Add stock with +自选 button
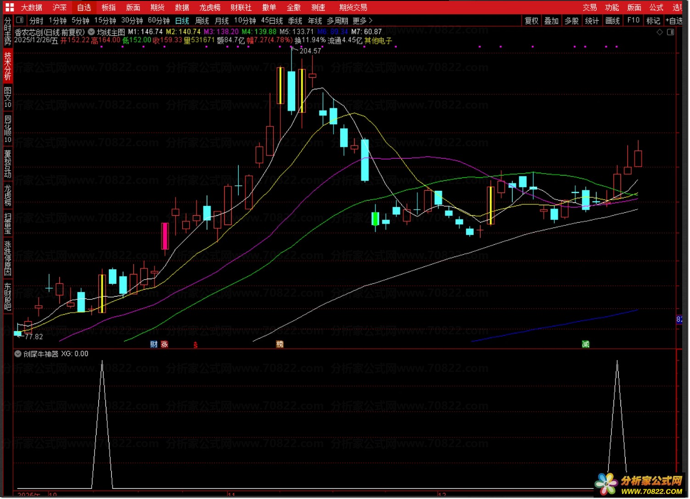Screen dimensions: 690x499 (x=674, y=21)
